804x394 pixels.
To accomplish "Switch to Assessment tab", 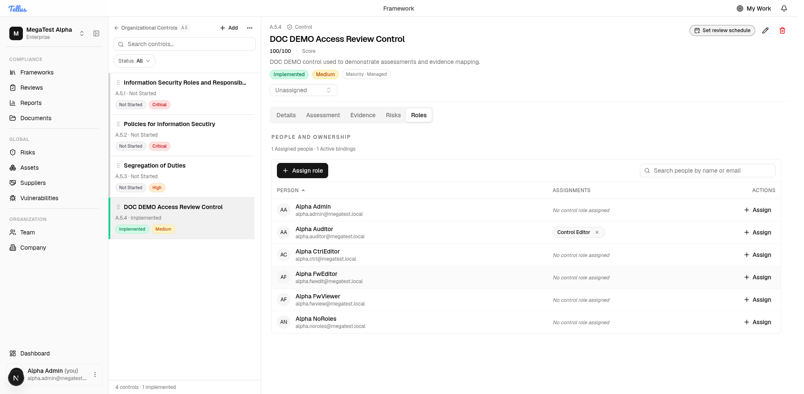I will [x=323, y=115].
